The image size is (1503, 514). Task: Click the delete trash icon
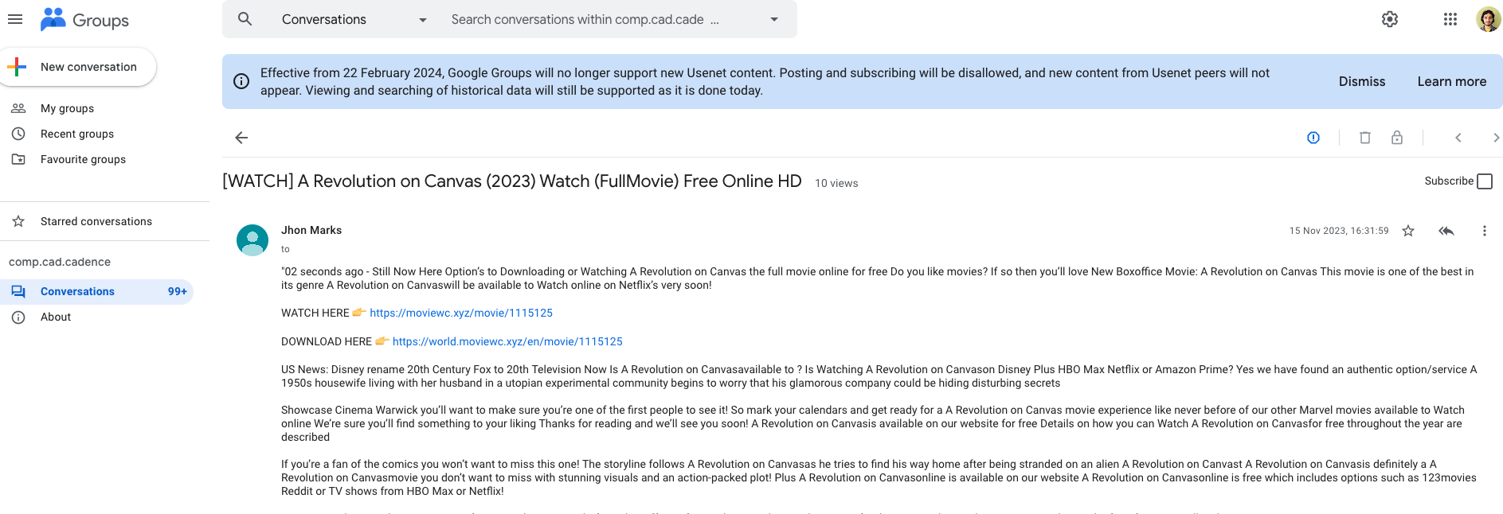[1365, 138]
